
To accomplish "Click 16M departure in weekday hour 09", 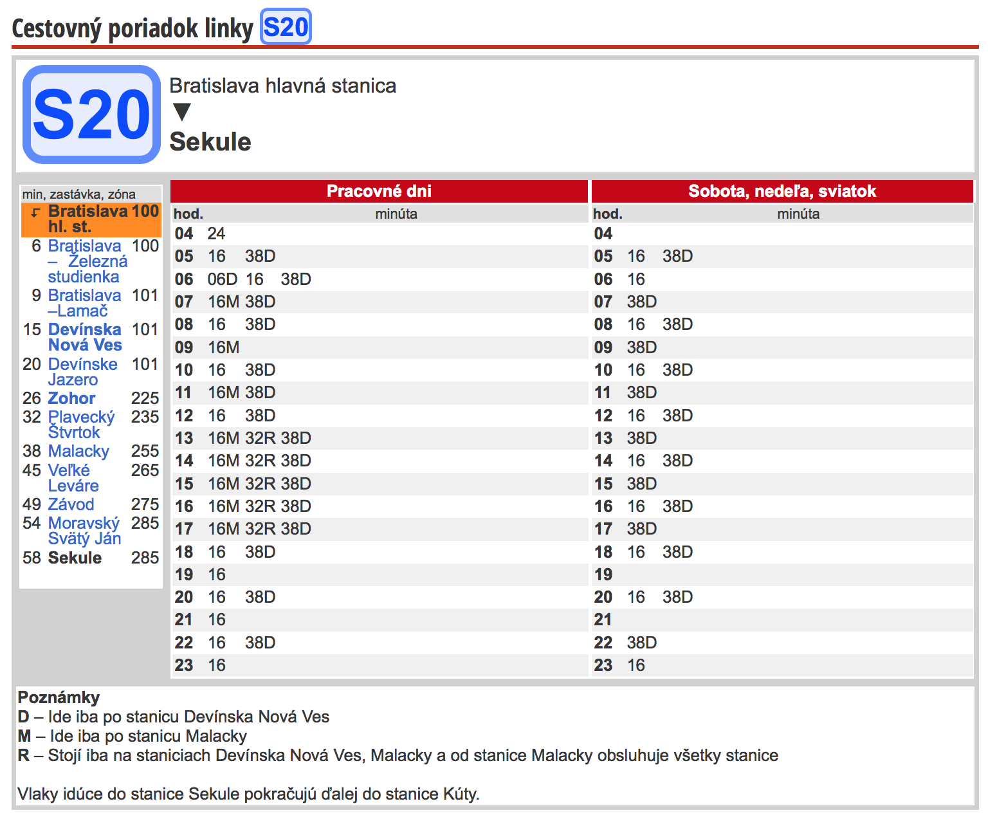I will (224, 347).
